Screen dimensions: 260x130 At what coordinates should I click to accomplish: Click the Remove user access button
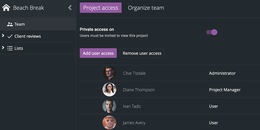coord(142,53)
